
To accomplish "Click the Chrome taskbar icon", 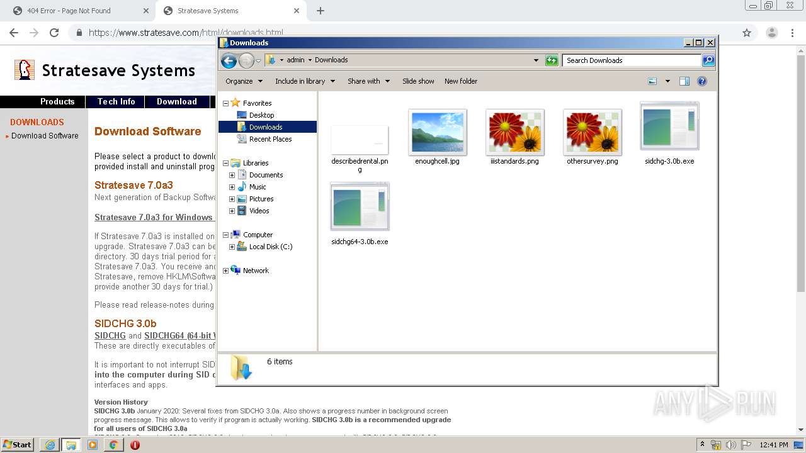I will 113,445.
